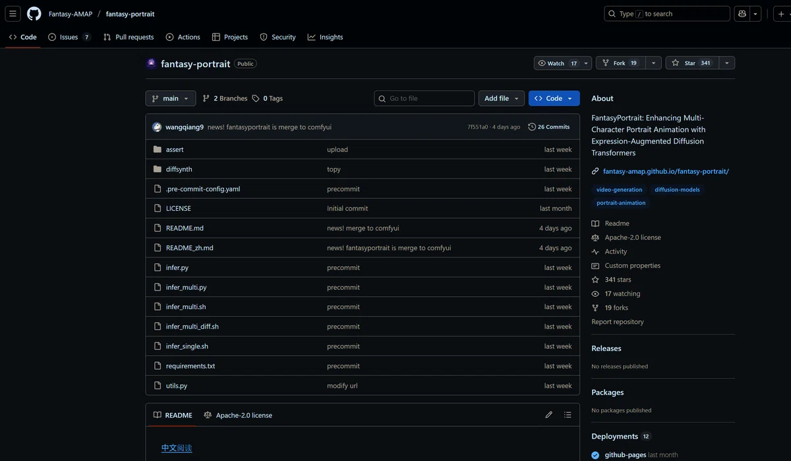Open the Star lists dropdown arrow
The width and height of the screenshot is (791, 461).
727,63
